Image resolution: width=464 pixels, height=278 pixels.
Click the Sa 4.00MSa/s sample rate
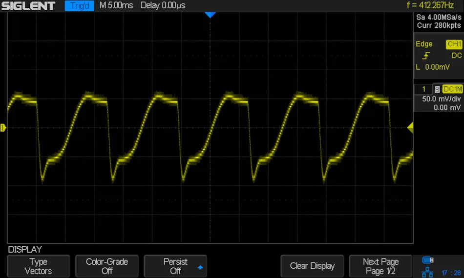(439, 17)
